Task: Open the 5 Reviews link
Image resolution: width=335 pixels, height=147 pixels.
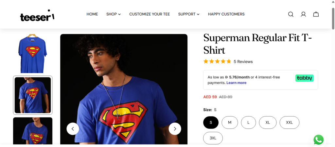Action: pyautogui.click(x=243, y=61)
